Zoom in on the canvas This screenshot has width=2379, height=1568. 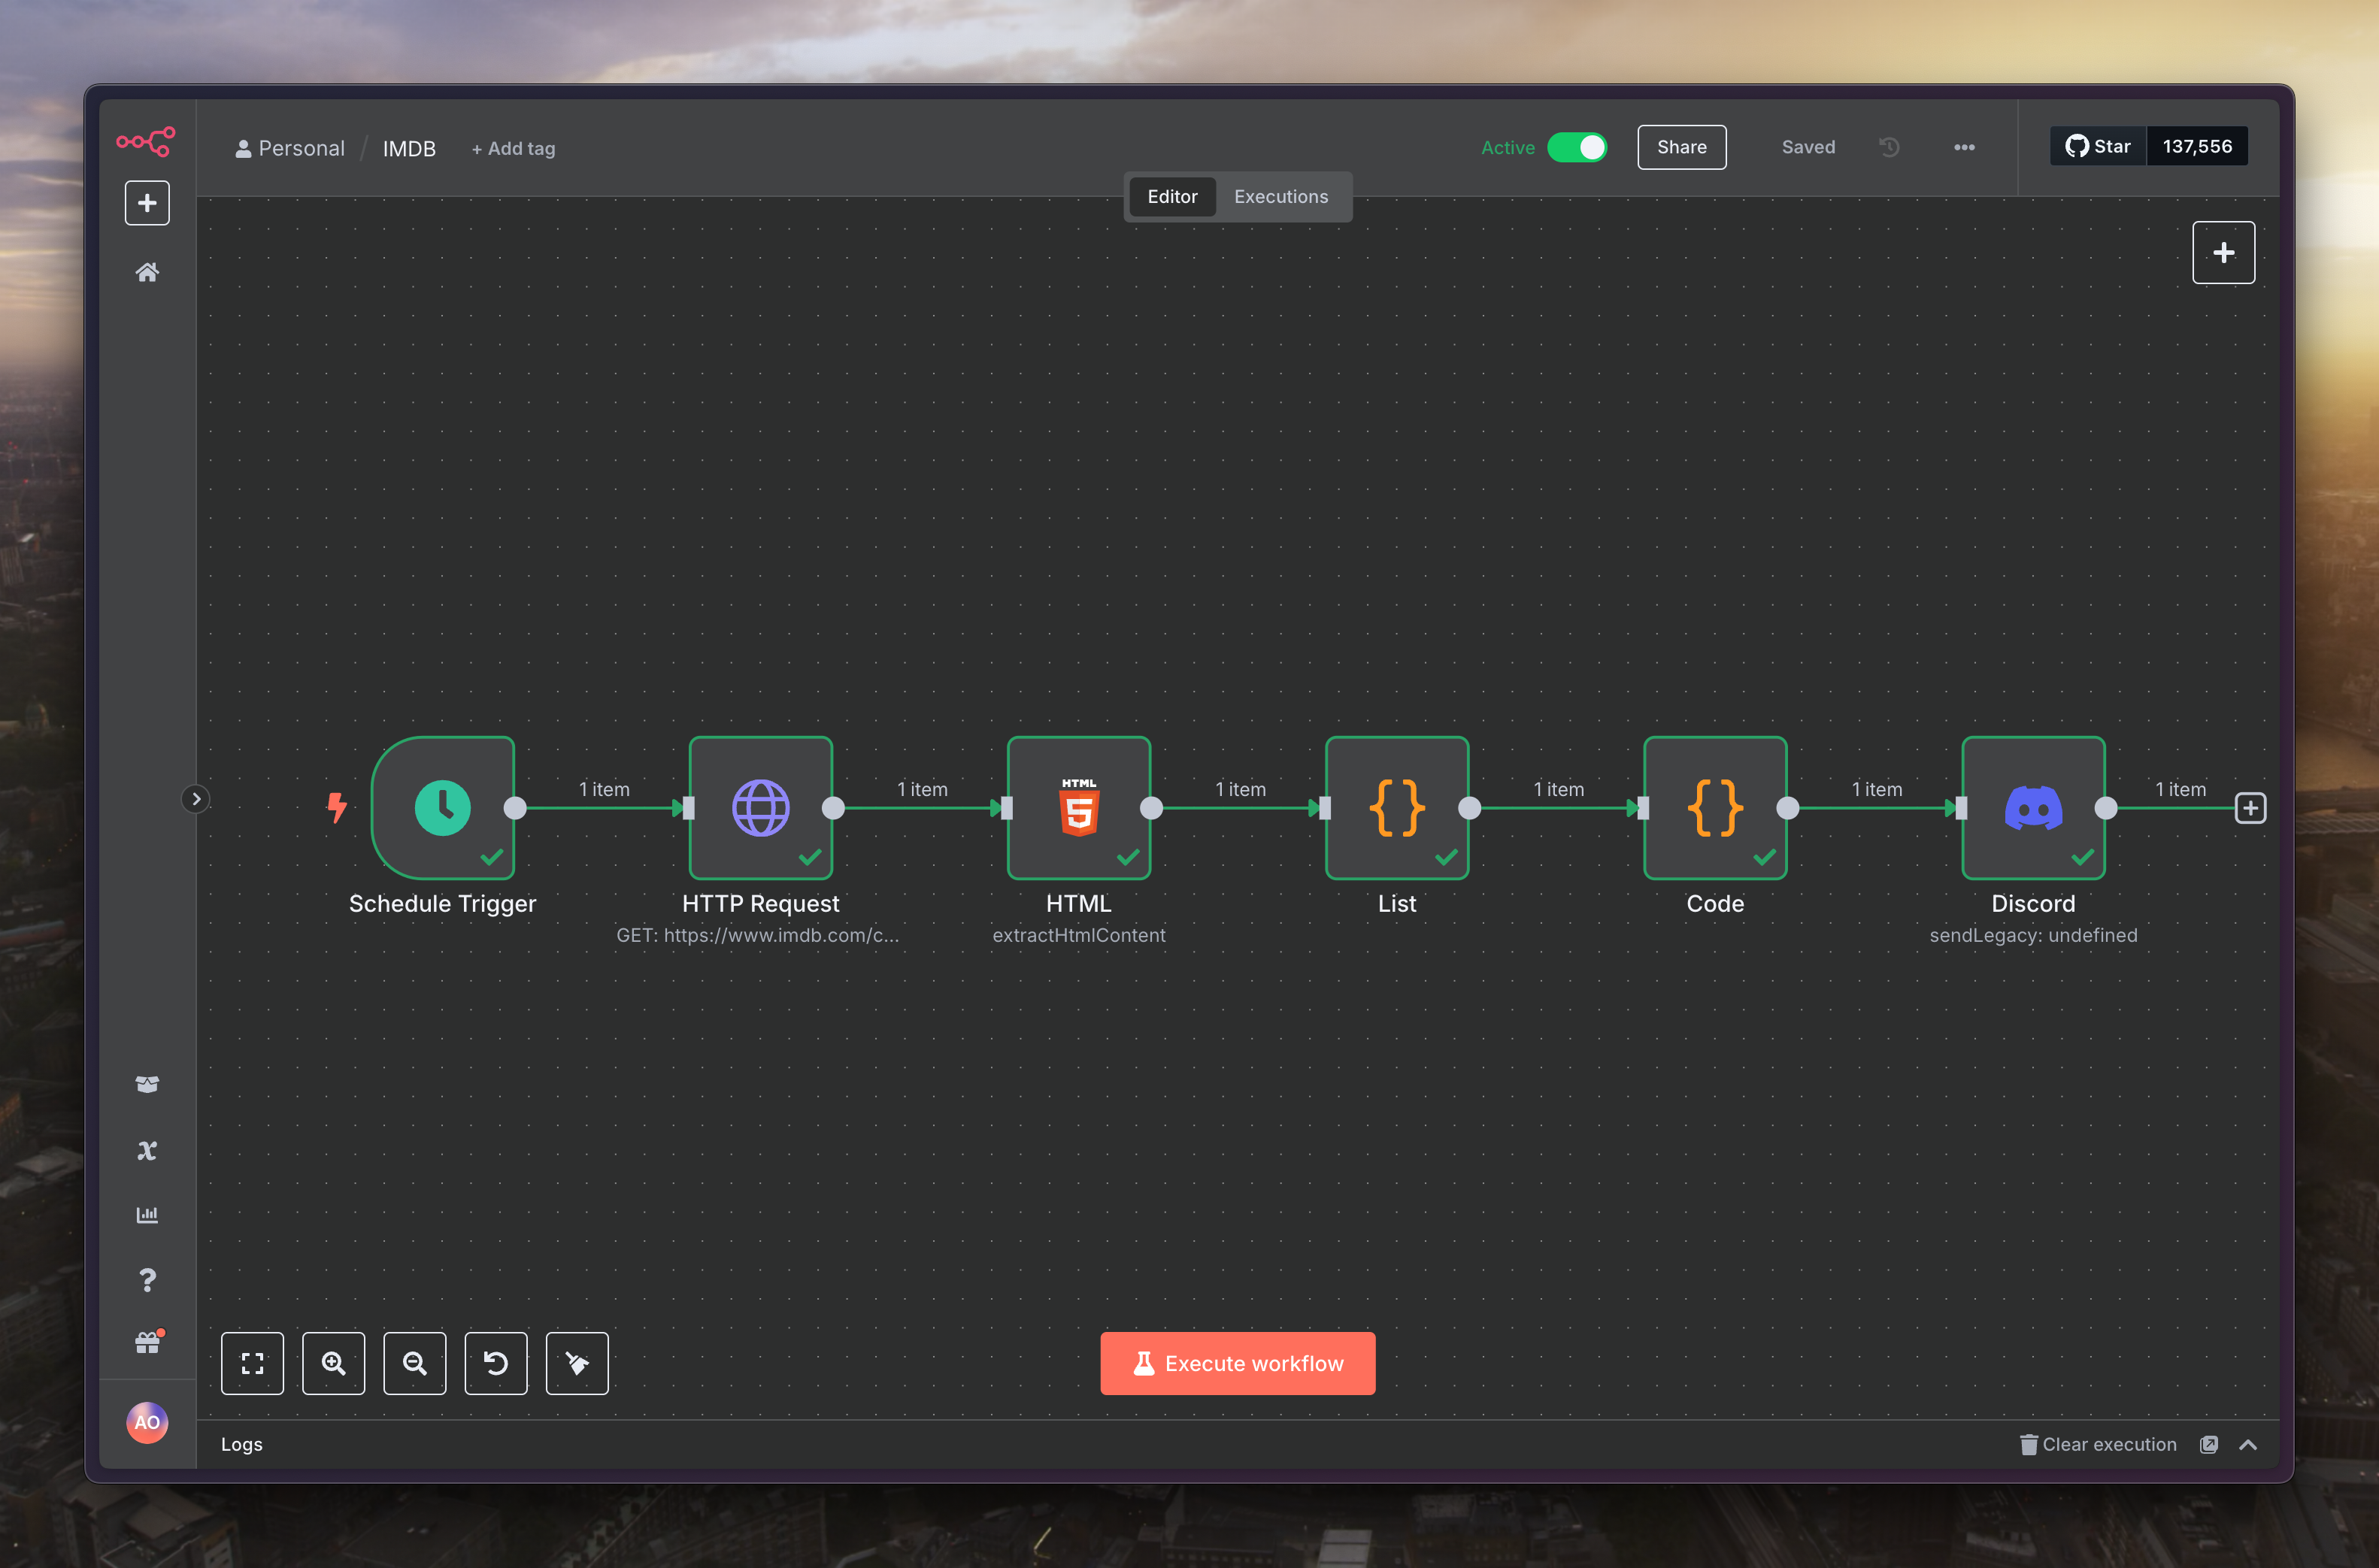click(333, 1363)
